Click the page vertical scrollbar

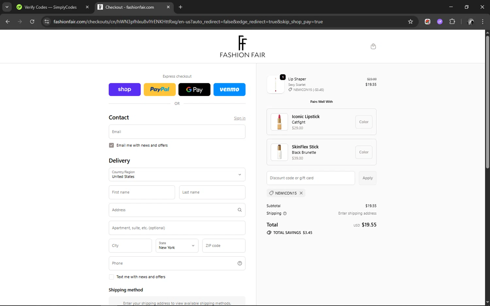tap(487, 102)
